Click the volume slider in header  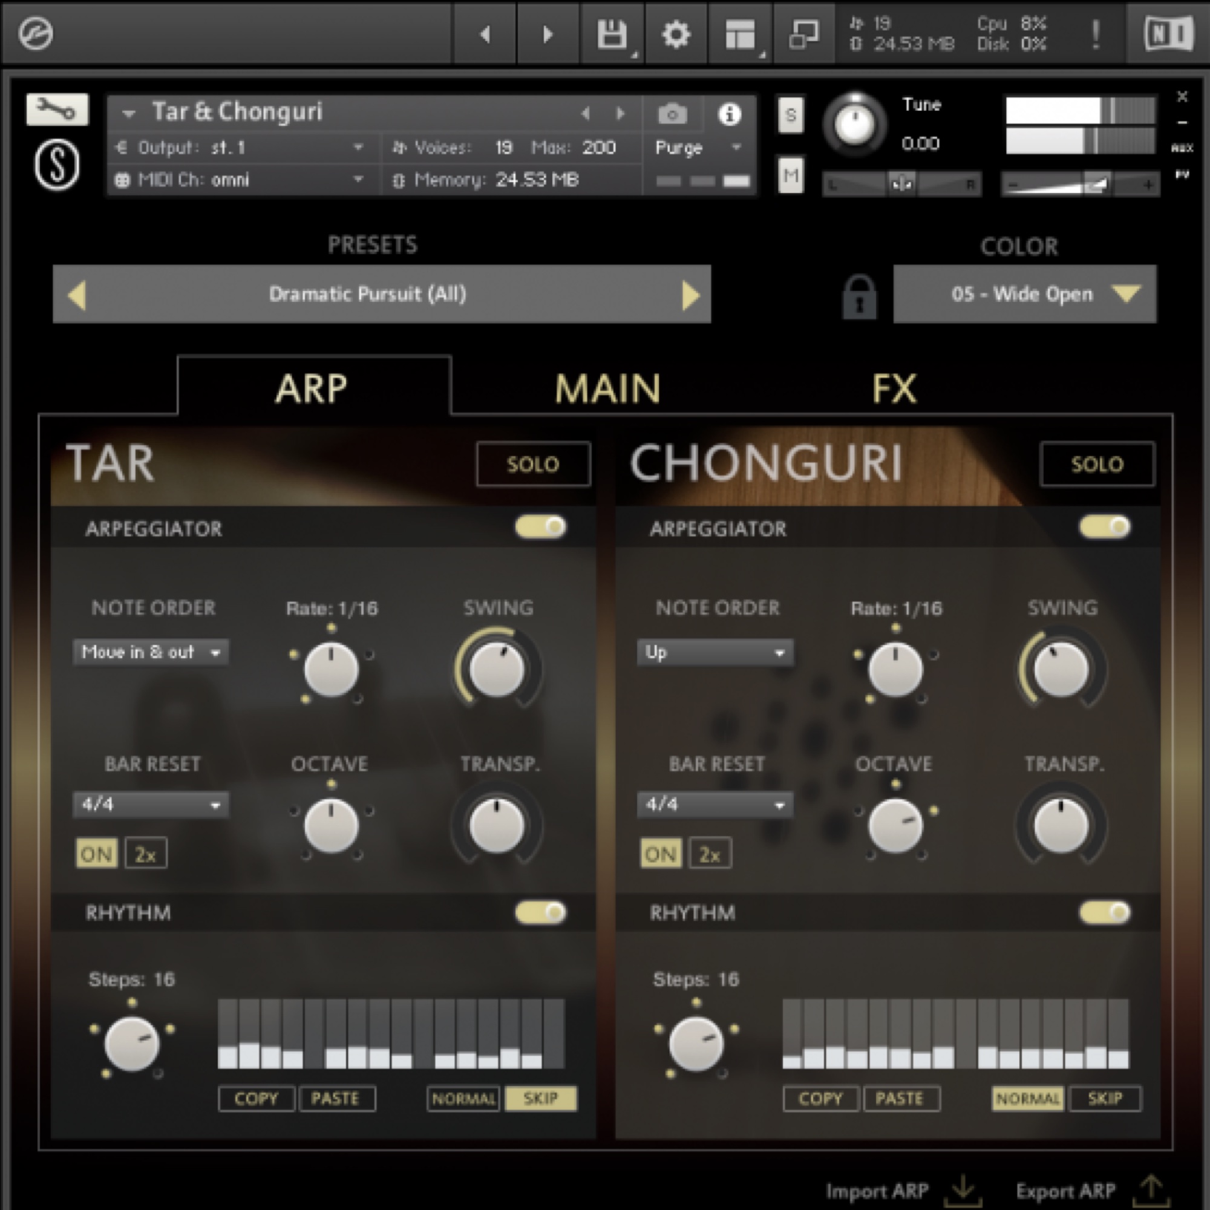[1080, 184]
